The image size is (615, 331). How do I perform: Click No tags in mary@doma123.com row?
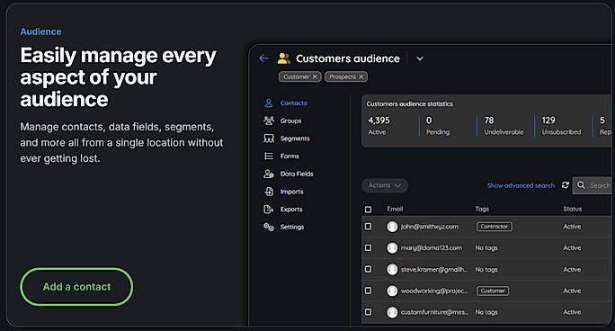point(486,248)
